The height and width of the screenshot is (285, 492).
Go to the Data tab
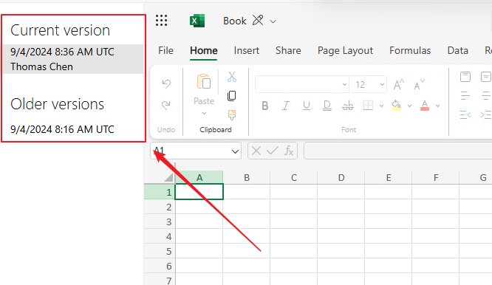(457, 50)
